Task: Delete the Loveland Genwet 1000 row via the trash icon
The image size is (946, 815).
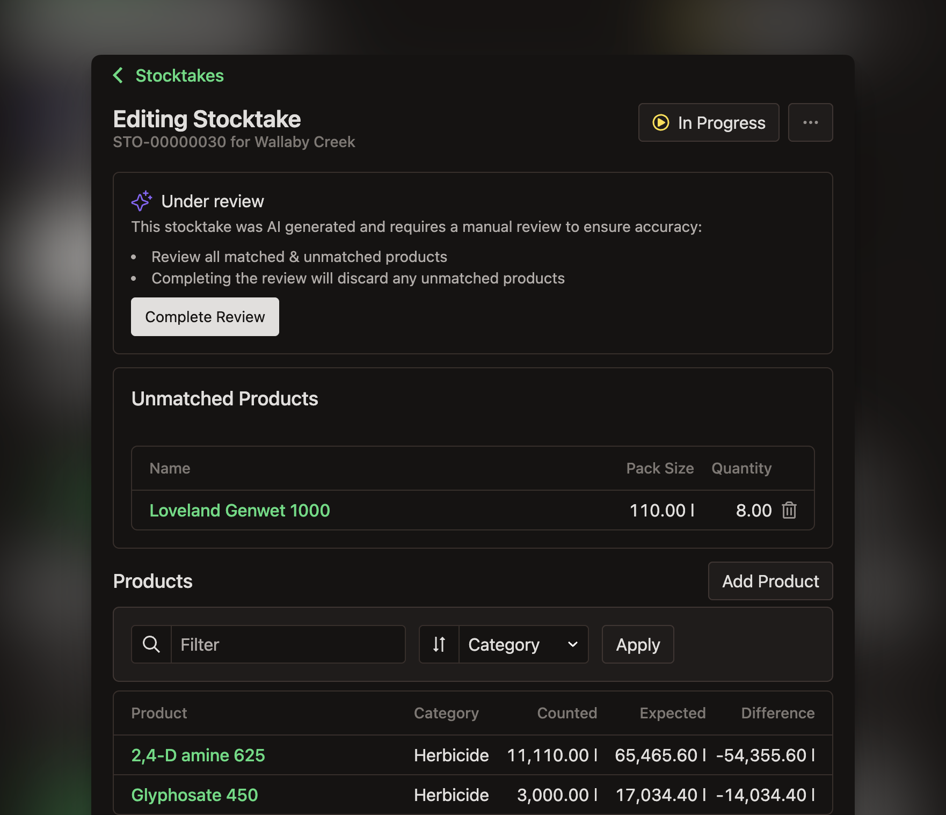Action: (789, 510)
